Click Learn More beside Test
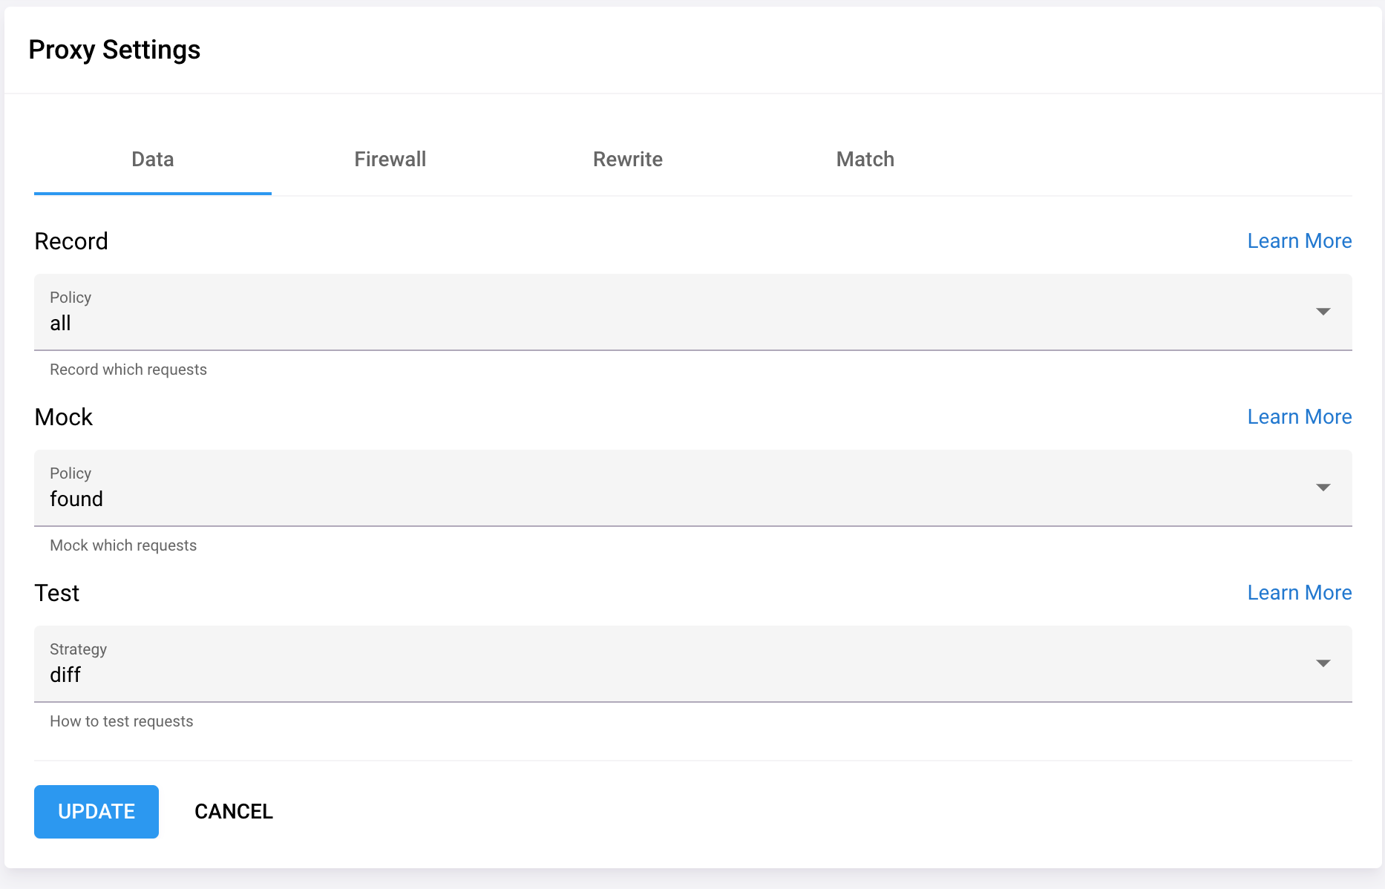The image size is (1385, 889). coord(1299,592)
